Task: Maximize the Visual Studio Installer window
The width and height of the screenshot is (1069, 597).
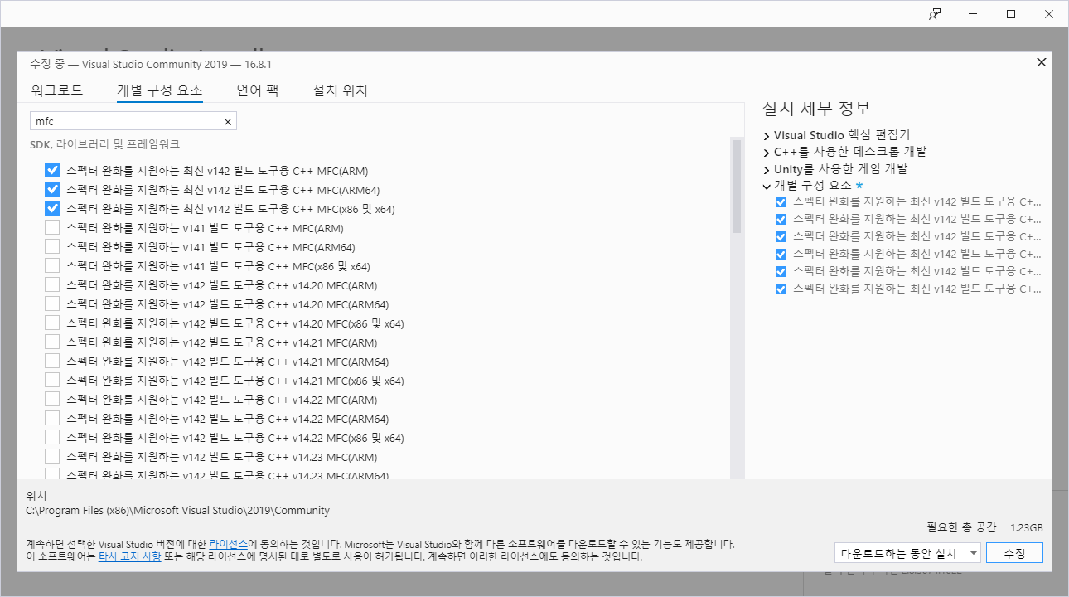Action: (x=1011, y=13)
